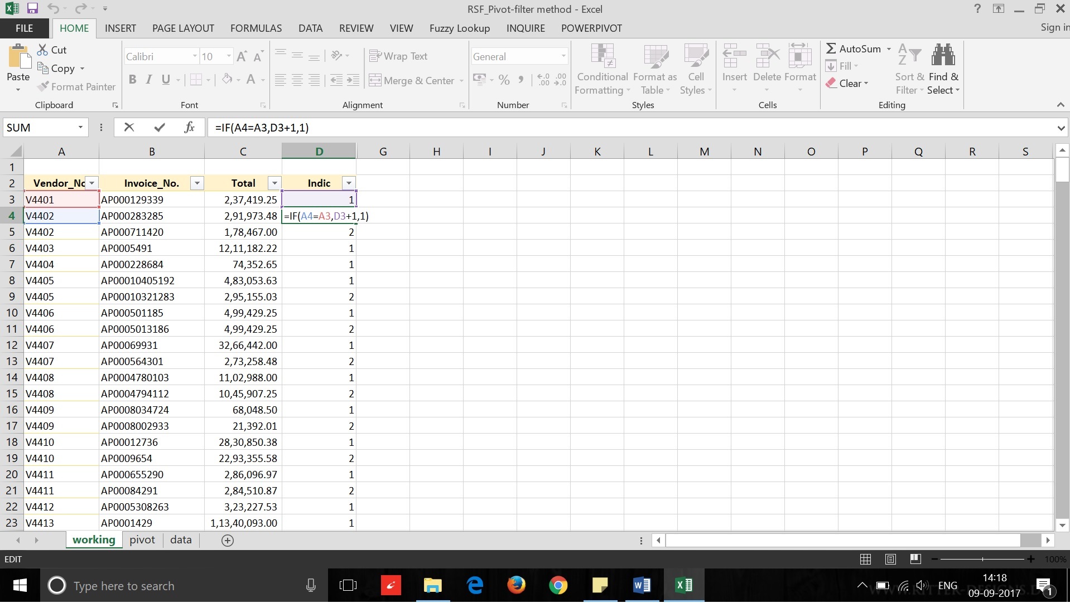Open the font size dropdown
The width and height of the screenshot is (1070, 603).
(x=229, y=56)
